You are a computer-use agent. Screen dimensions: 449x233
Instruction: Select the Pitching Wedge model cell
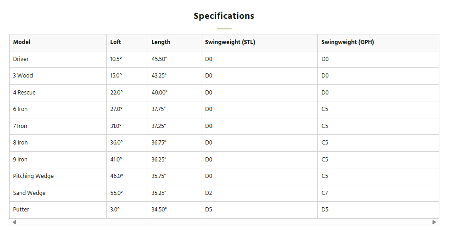click(x=58, y=176)
